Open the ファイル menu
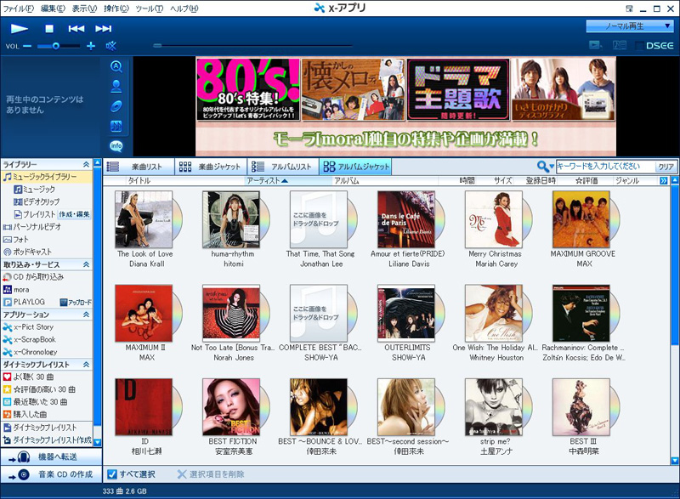Image resolution: width=680 pixels, height=499 pixels. point(18,9)
